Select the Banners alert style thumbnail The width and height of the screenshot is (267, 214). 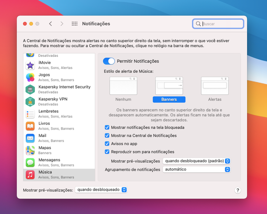[x=169, y=86]
